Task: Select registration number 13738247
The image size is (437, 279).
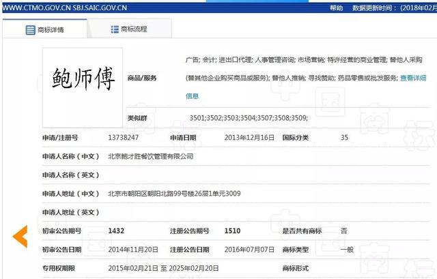Action: (123, 138)
